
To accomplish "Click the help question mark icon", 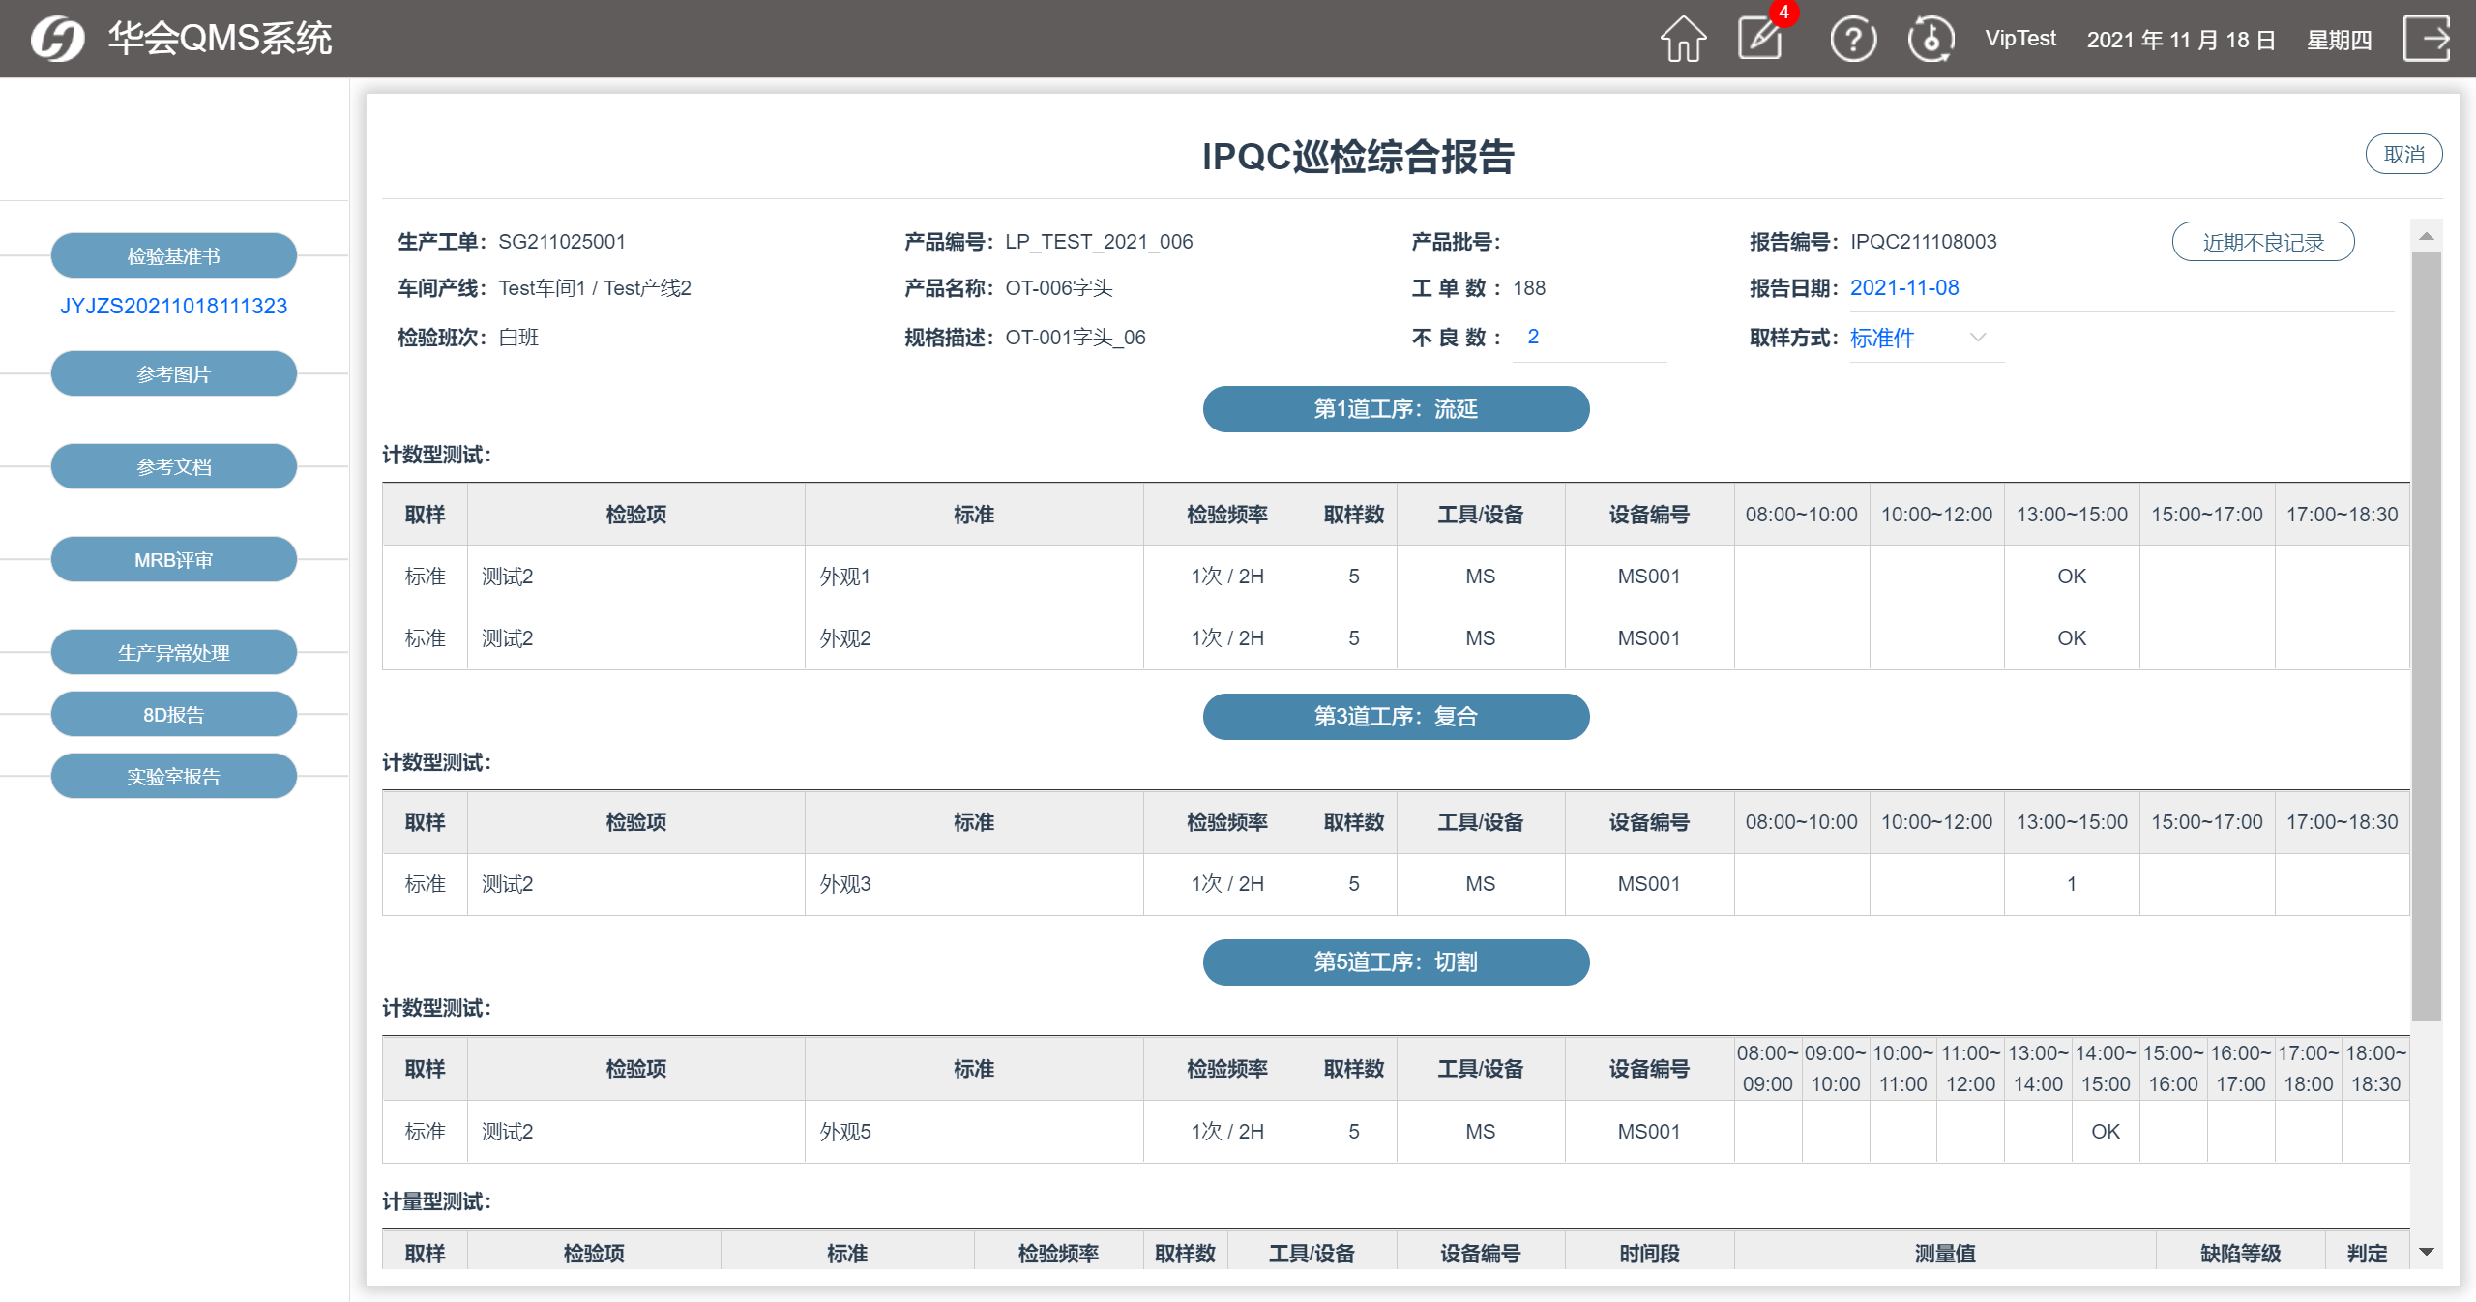I will pos(1852,40).
